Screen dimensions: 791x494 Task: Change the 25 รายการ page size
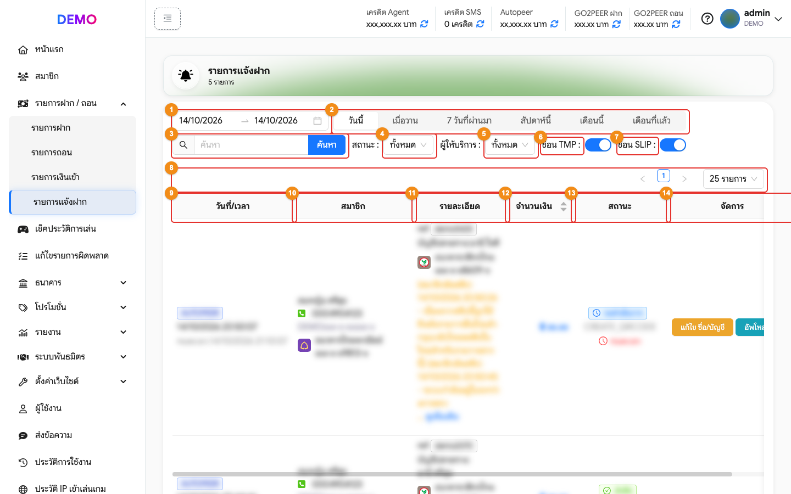[x=733, y=179]
